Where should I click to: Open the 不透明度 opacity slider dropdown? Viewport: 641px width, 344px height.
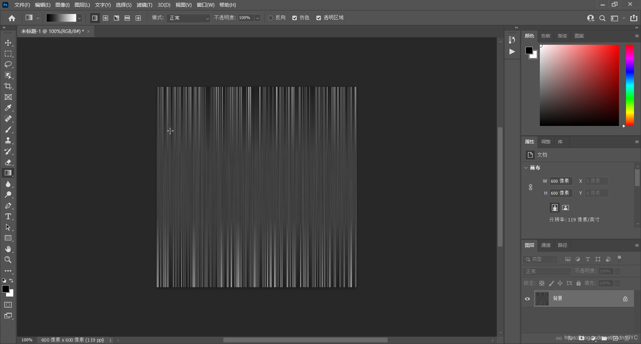coord(257,18)
